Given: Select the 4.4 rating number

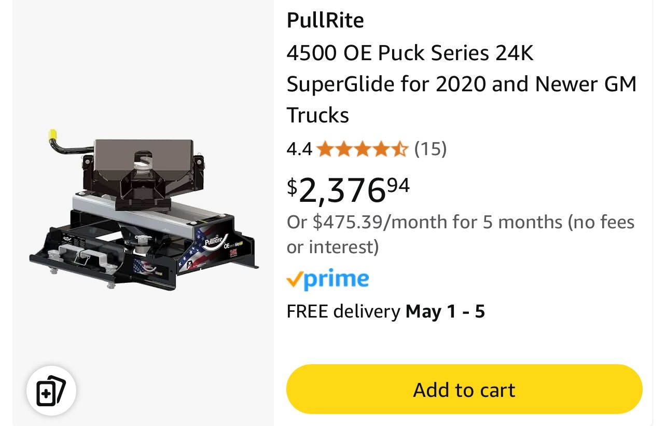Looking at the screenshot, I should pyautogui.click(x=299, y=149).
